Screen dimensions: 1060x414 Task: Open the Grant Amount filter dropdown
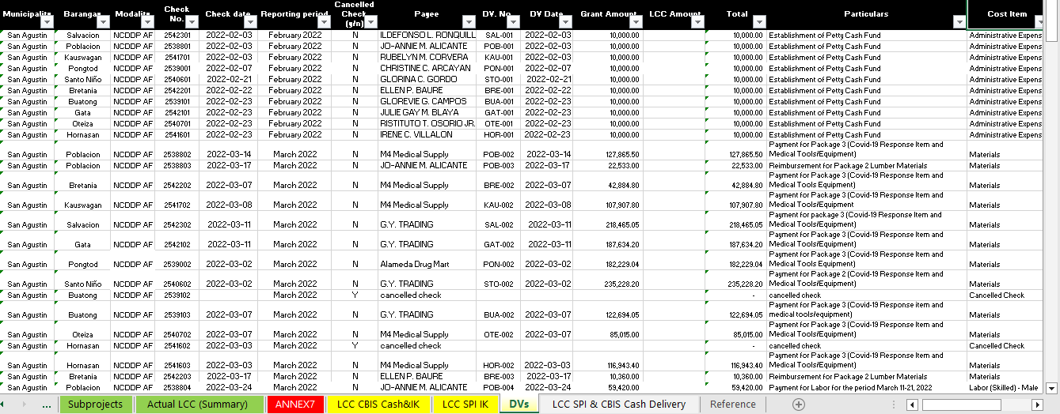coord(636,23)
